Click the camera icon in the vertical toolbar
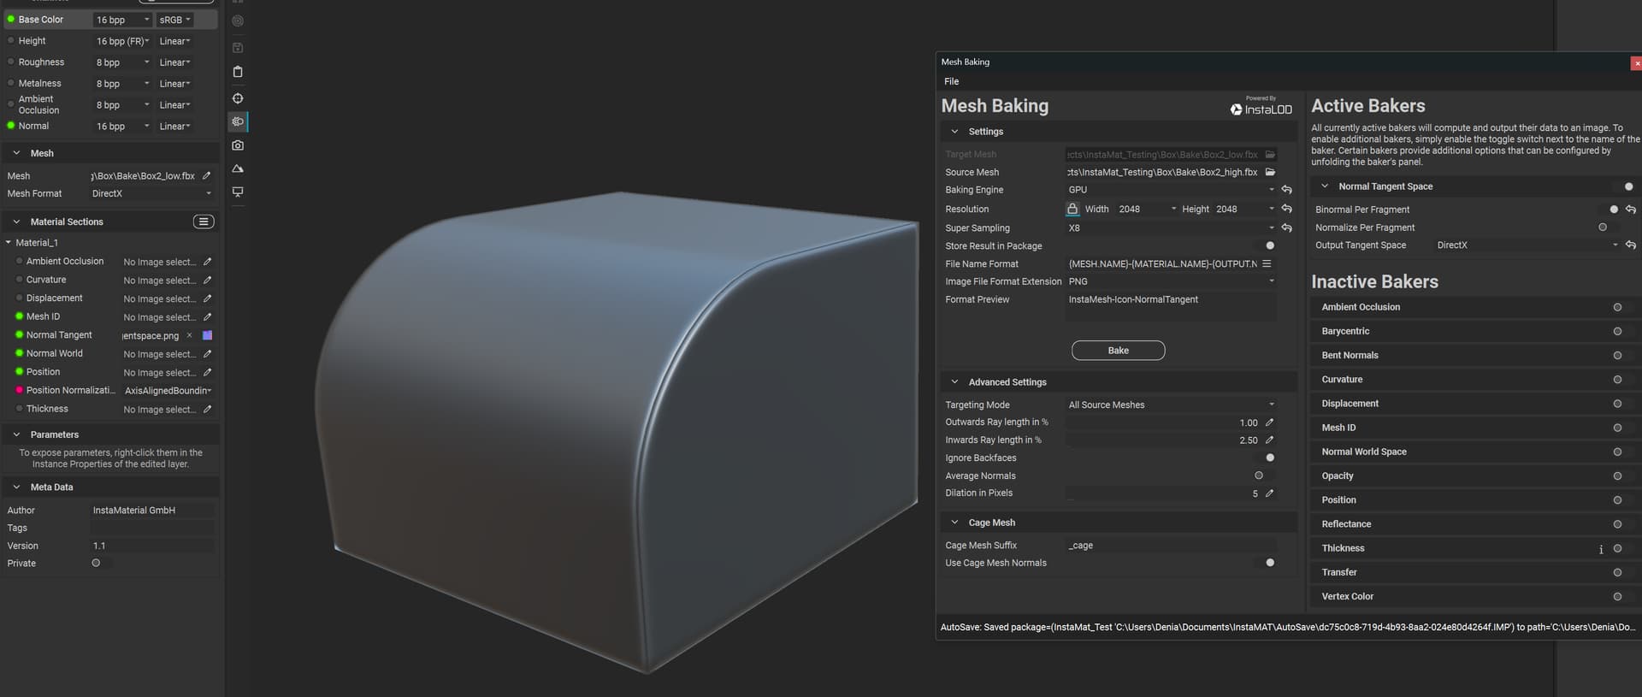This screenshot has height=697, width=1642. 238,145
